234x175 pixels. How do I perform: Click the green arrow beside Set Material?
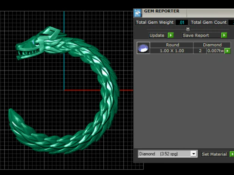tap(232, 154)
